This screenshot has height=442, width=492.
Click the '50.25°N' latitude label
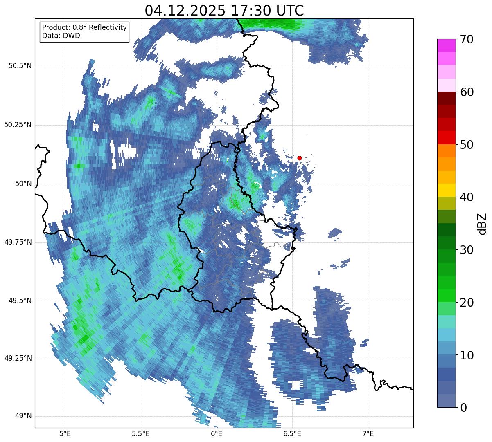click(18, 125)
